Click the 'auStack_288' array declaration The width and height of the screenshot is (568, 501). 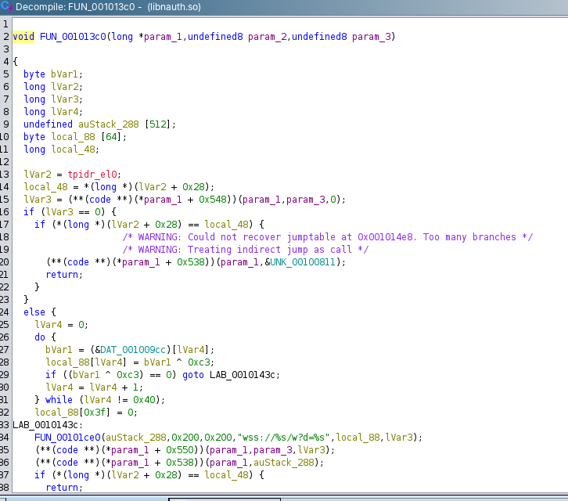(x=108, y=124)
